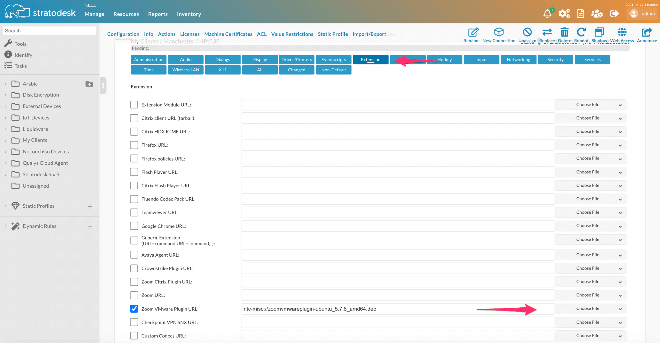The image size is (660, 343).
Task: Expand the My Clients folder
Action: tap(6, 140)
